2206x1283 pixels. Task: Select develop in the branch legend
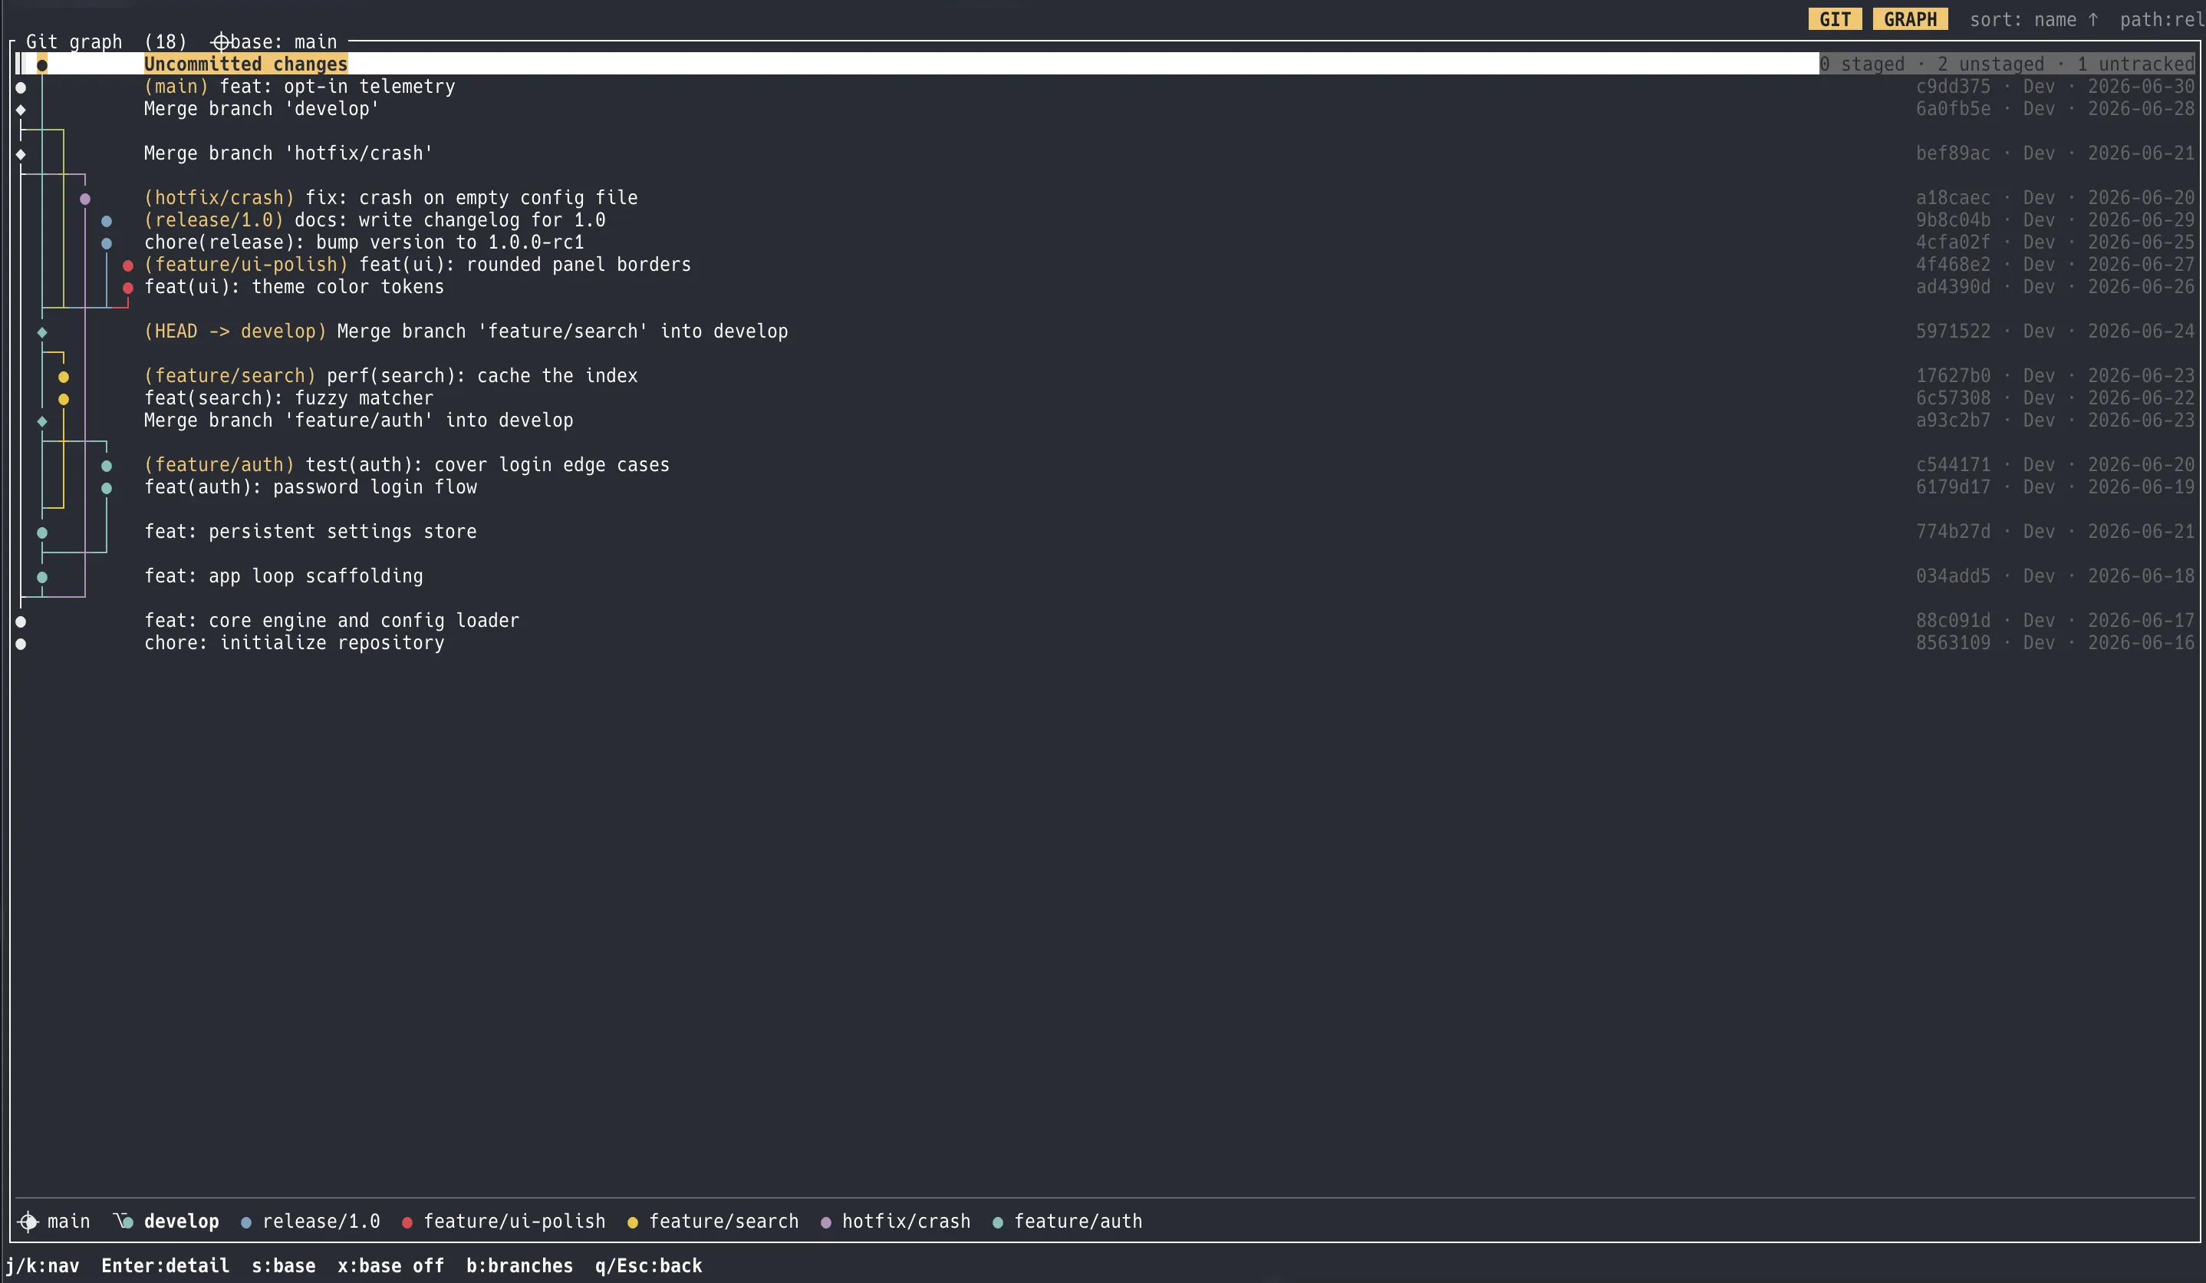[167, 1222]
